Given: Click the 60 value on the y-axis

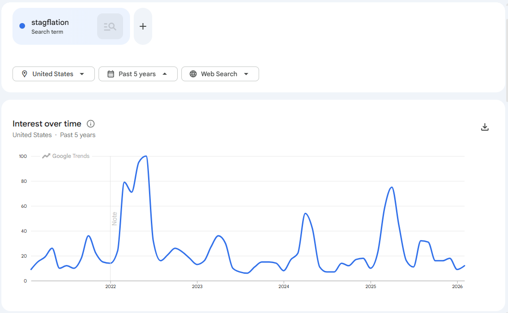Looking at the screenshot, I should pyautogui.click(x=24, y=206).
